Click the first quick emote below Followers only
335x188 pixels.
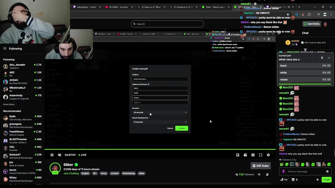[282, 164]
